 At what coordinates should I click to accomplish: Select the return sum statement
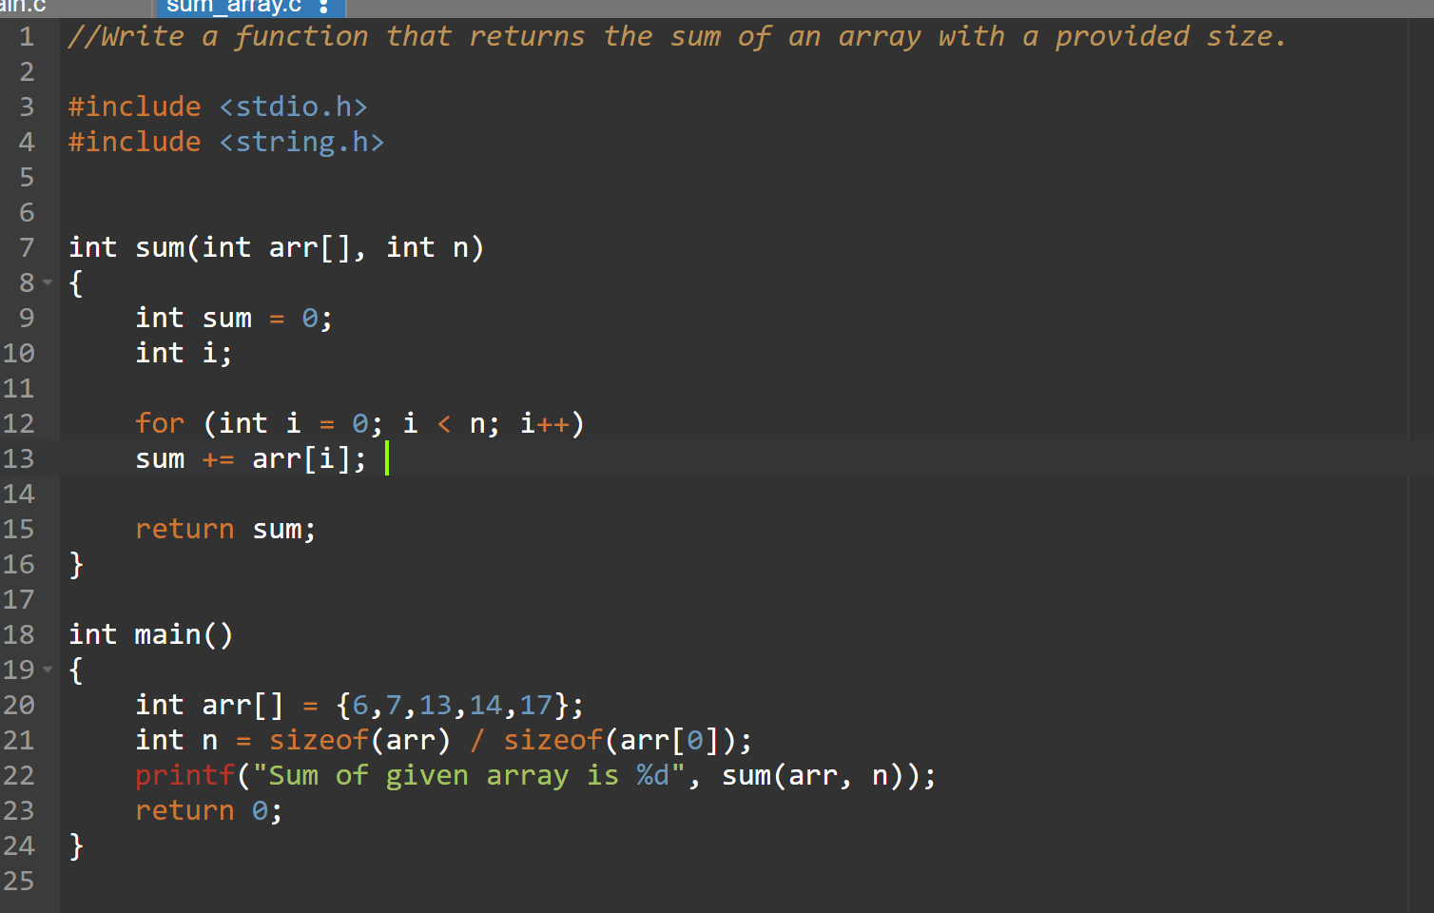(x=224, y=529)
